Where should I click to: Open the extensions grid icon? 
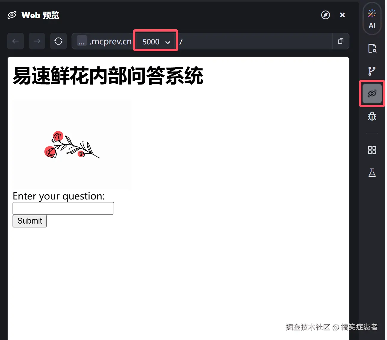[x=372, y=150]
